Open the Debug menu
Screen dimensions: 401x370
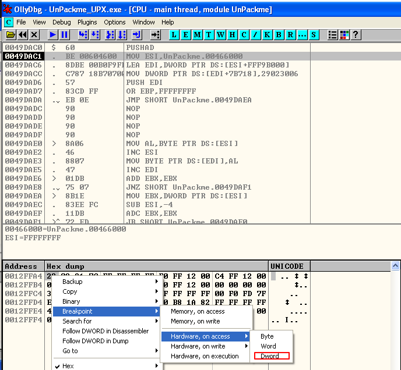pyautogui.click(x=62, y=23)
